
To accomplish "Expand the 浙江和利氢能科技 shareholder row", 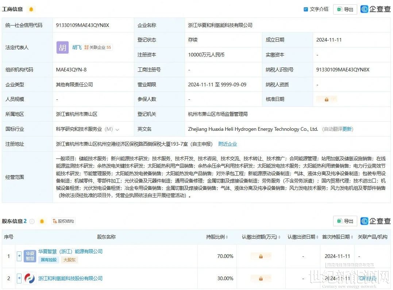I will coord(19,279).
